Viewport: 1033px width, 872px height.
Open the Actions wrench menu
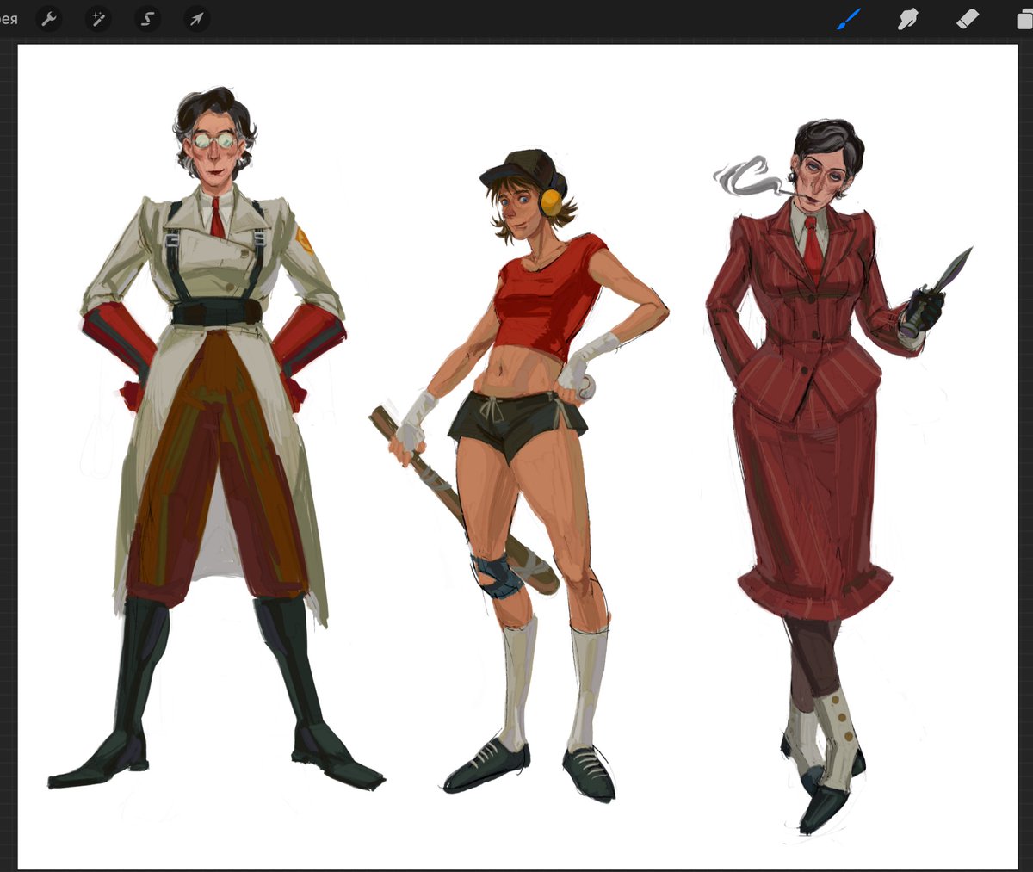(49, 19)
